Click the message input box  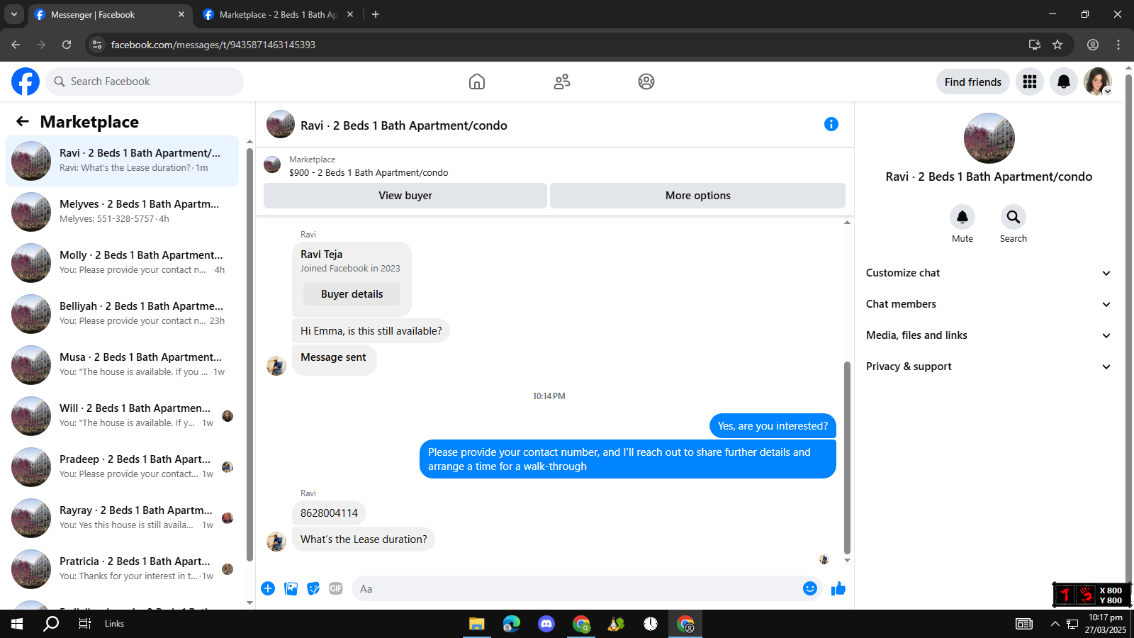pyautogui.click(x=587, y=588)
